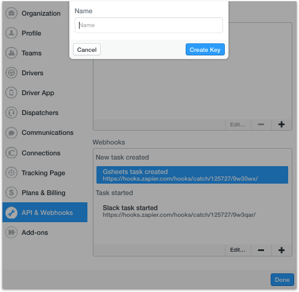Select the Profile person icon
Viewport: 299px width, 292px height.
11,33
